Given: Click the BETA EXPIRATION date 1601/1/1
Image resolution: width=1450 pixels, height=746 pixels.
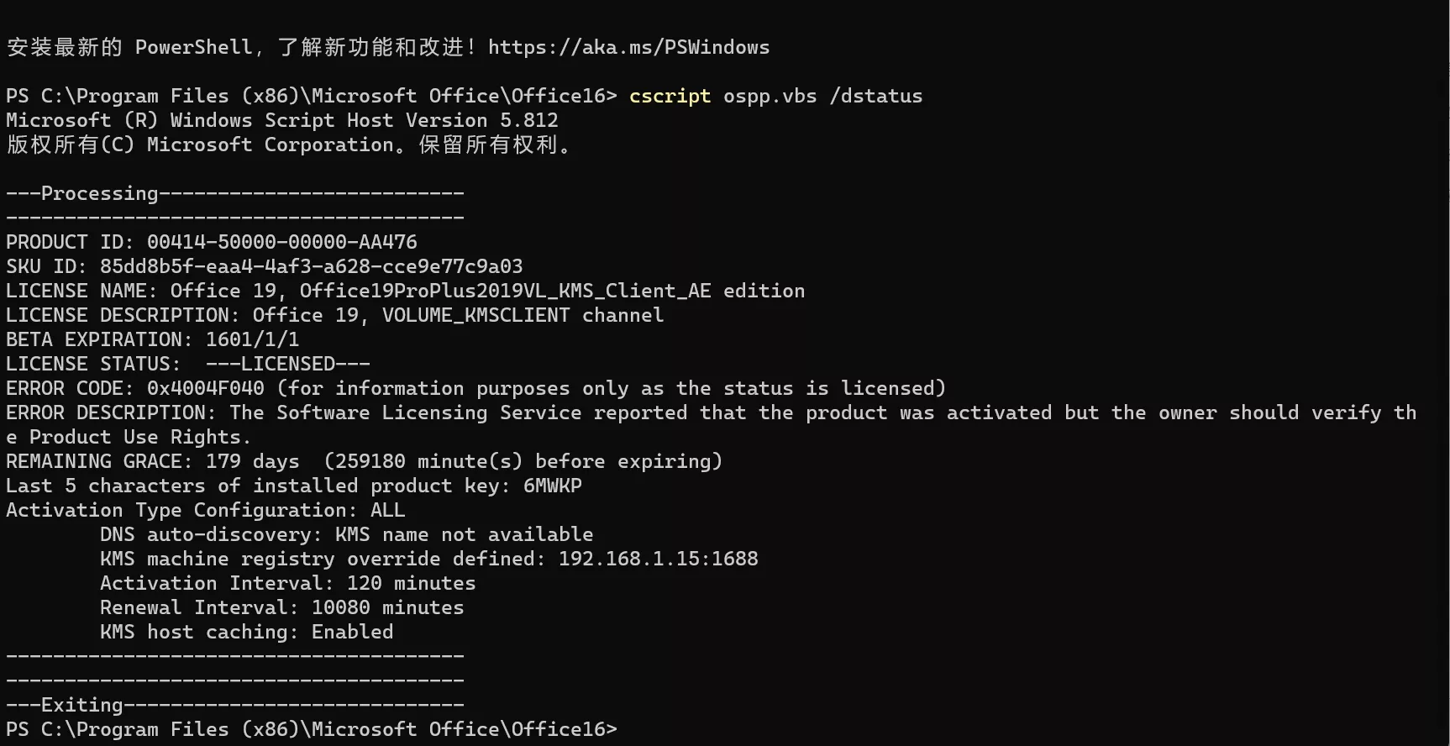Looking at the screenshot, I should coord(252,339).
